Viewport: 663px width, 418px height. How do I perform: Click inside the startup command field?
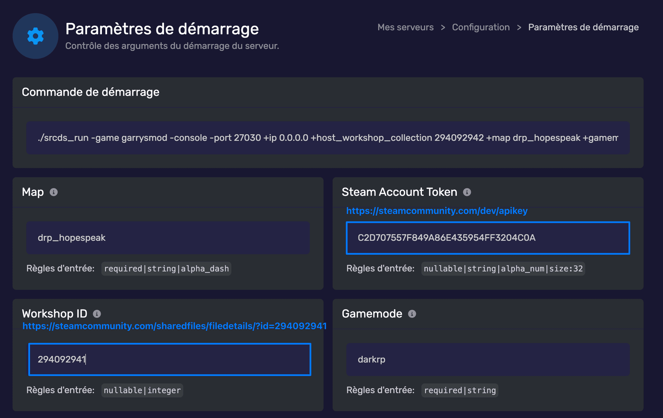pos(328,137)
